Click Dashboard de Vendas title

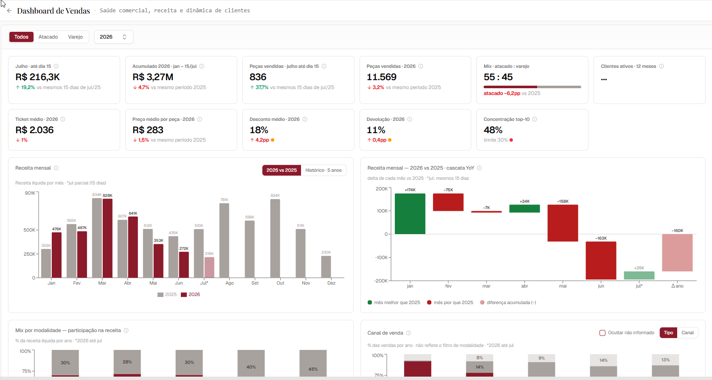click(x=53, y=11)
